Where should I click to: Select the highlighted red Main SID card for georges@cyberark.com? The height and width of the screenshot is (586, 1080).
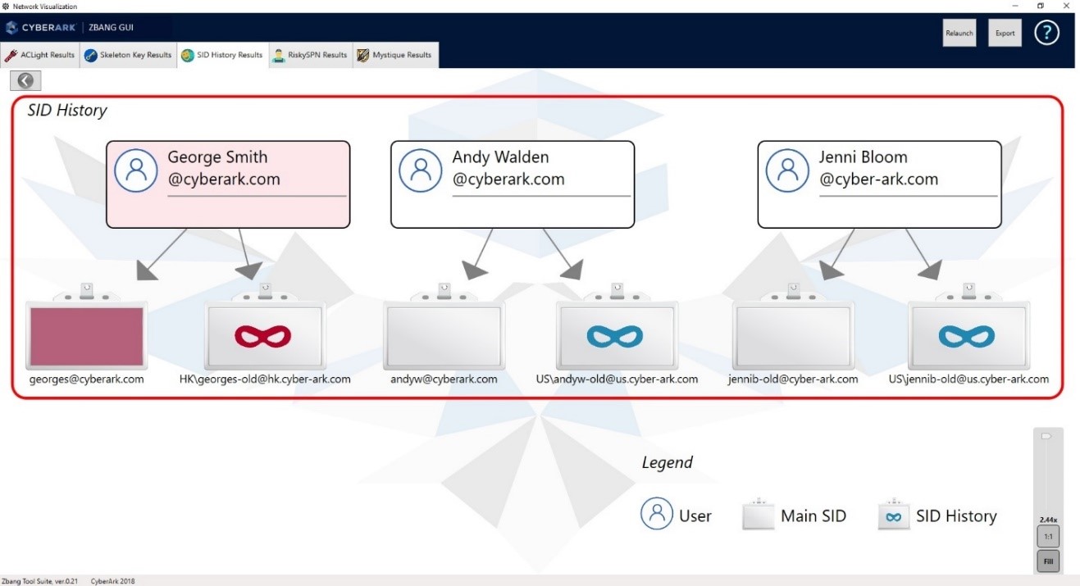point(86,334)
